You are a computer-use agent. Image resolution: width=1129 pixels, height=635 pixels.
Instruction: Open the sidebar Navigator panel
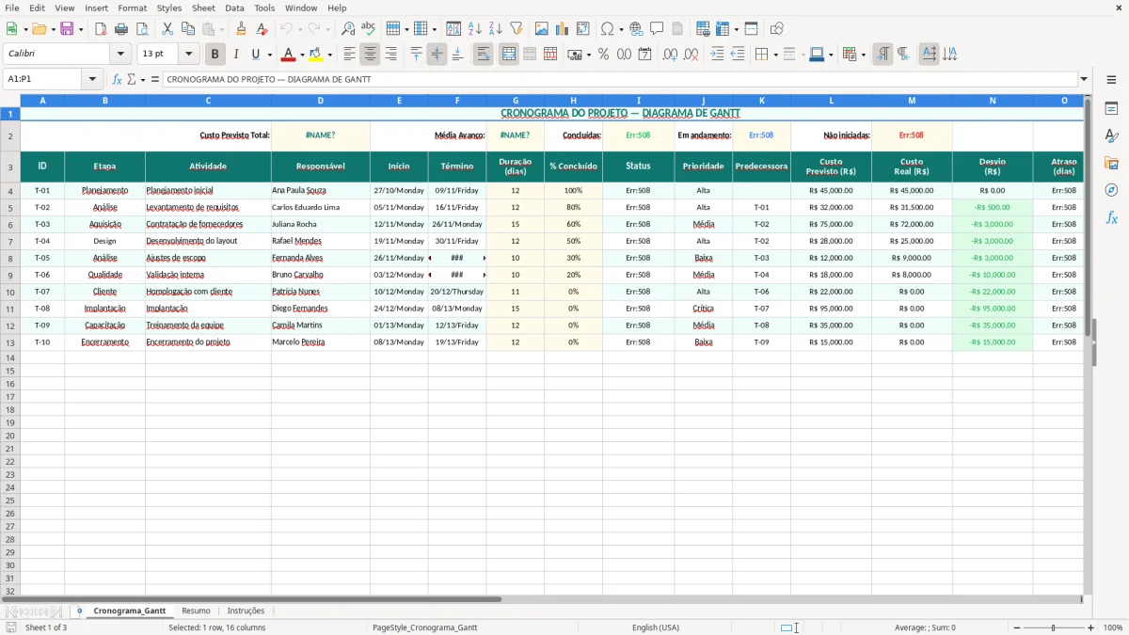(1111, 190)
